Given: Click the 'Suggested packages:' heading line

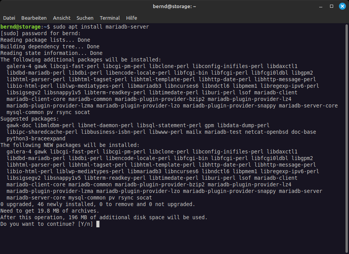Looking at the screenshot, I should (x=30, y=119).
